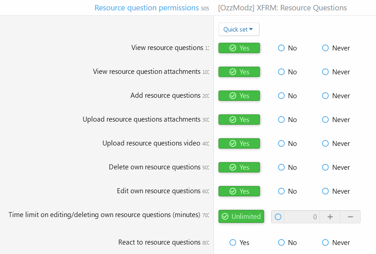Select Yes for React to resource questions

point(239,243)
